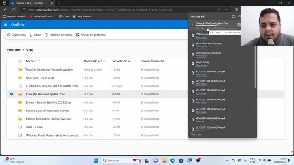Screen dimensions: 294x165
Task: Show hidden icons with the tray chevron
Action: tap(227, 160)
